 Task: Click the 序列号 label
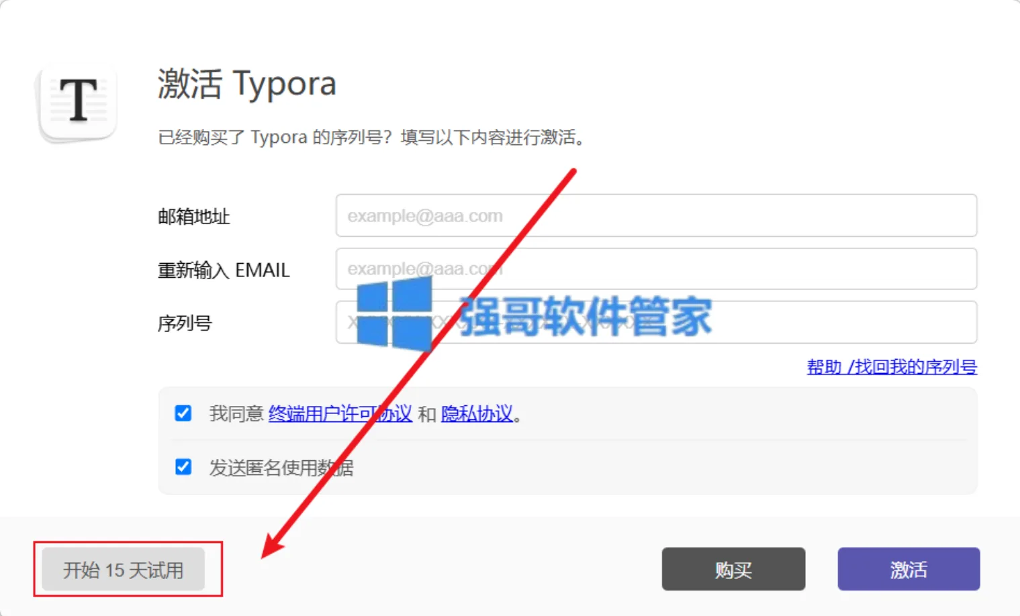pos(185,323)
